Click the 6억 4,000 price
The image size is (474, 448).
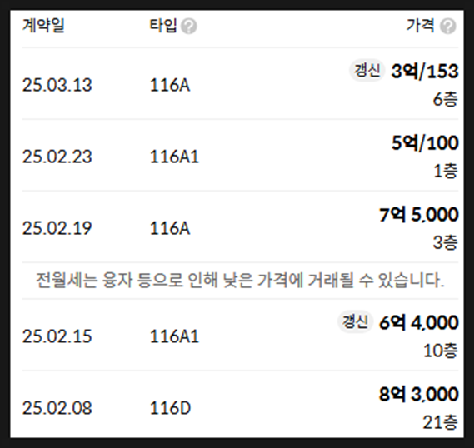419,322
